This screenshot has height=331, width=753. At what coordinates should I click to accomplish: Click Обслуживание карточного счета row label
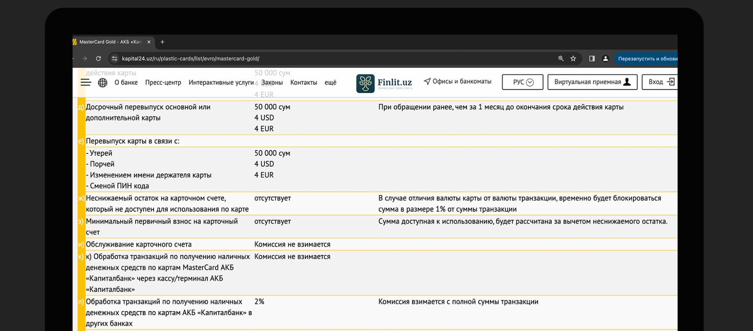point(139,244)
